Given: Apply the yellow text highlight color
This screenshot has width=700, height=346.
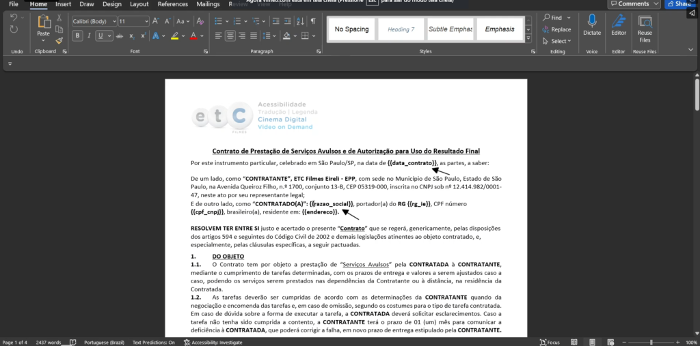Looking at the screenshot, I should pyautogui.click(x=175, y=35).
